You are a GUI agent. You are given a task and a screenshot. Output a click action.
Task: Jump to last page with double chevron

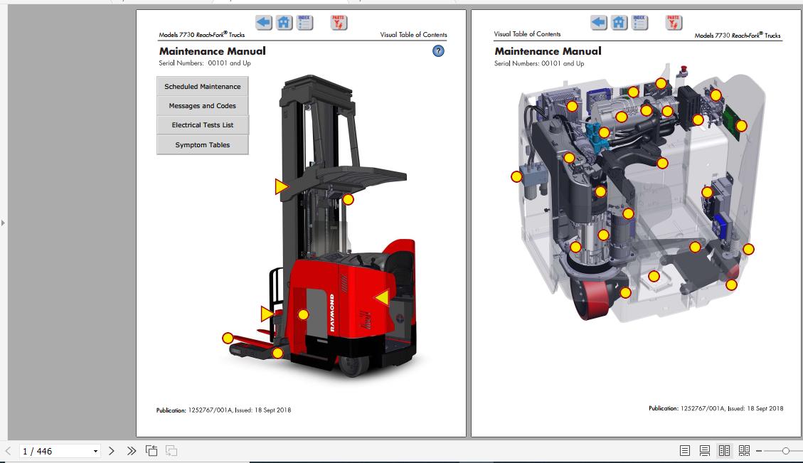132,451
